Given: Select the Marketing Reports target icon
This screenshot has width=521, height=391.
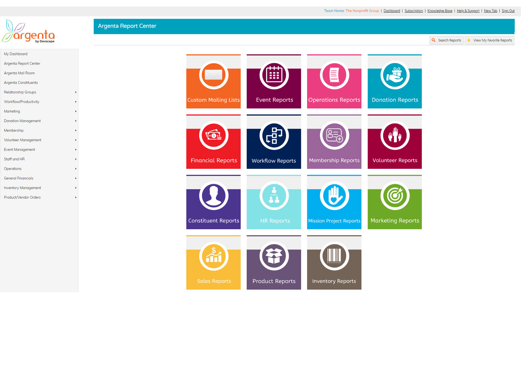Looking at the screenshot, I should coord(395,195).
